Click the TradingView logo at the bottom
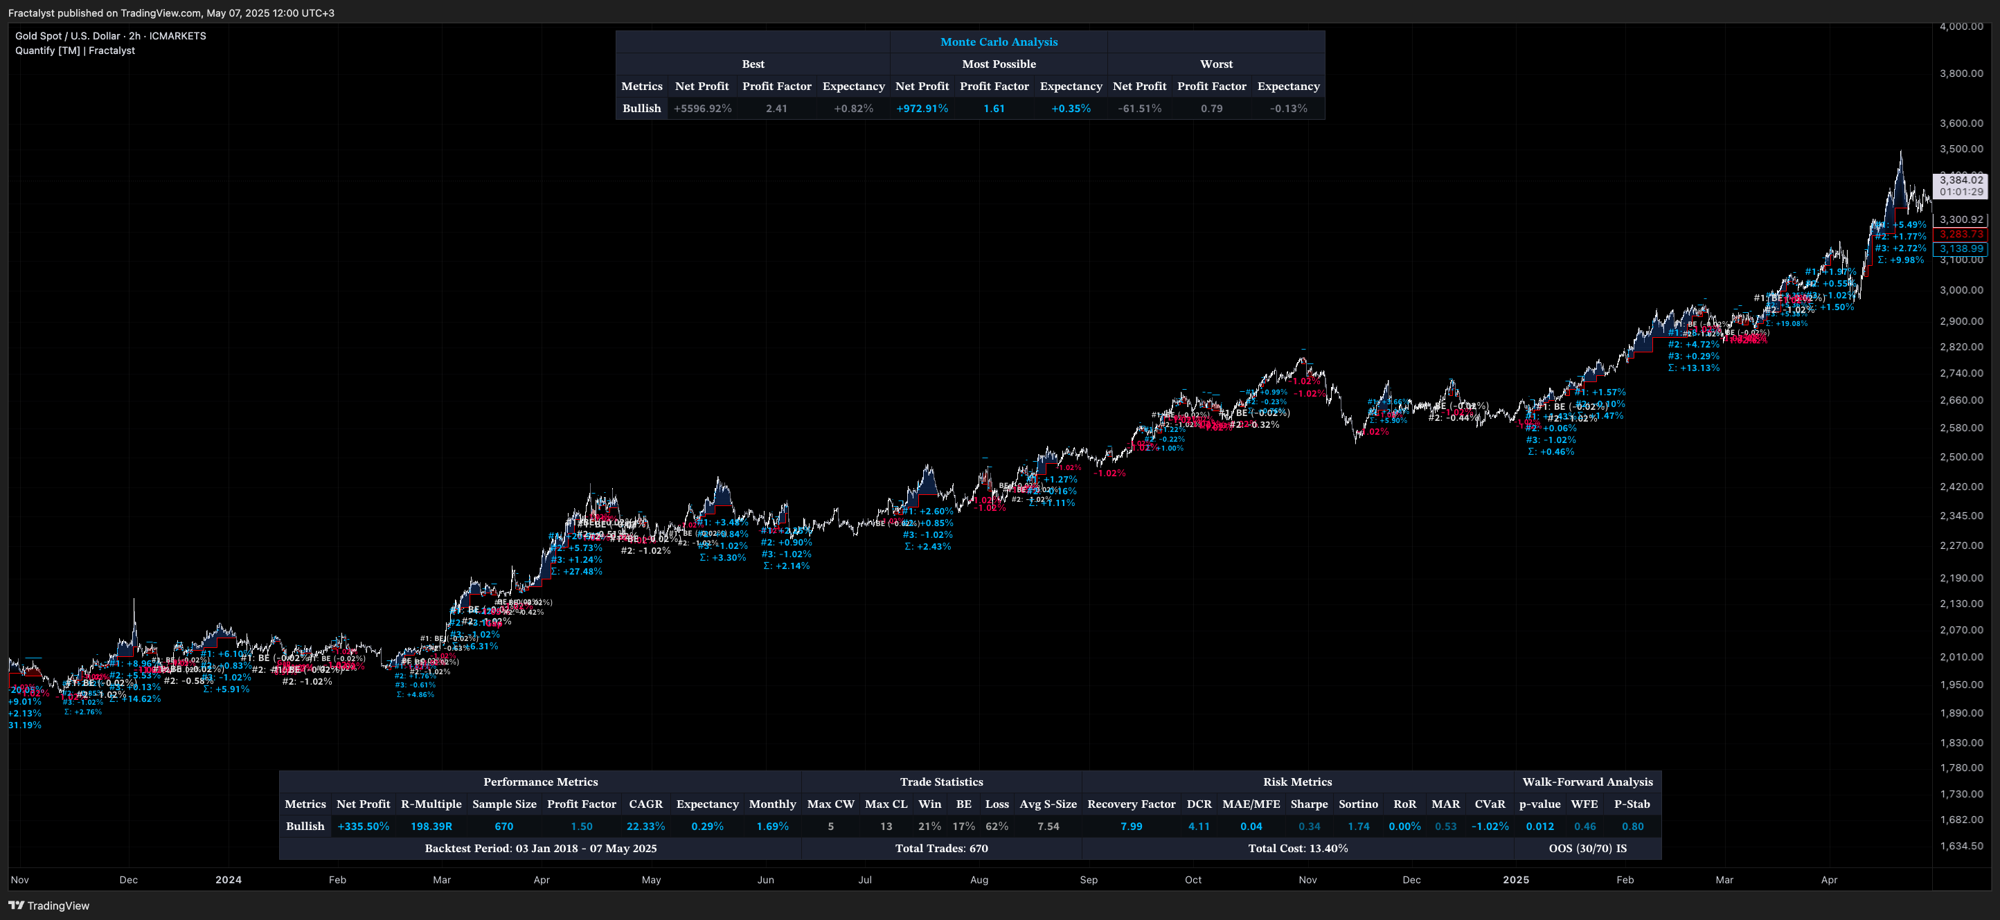Image resolution: width=2000 pixels, height=920 pixels. (49, 905)
